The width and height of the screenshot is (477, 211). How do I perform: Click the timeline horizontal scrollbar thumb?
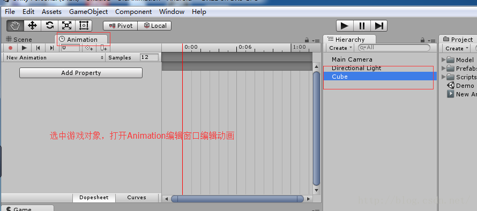[237, 199]
